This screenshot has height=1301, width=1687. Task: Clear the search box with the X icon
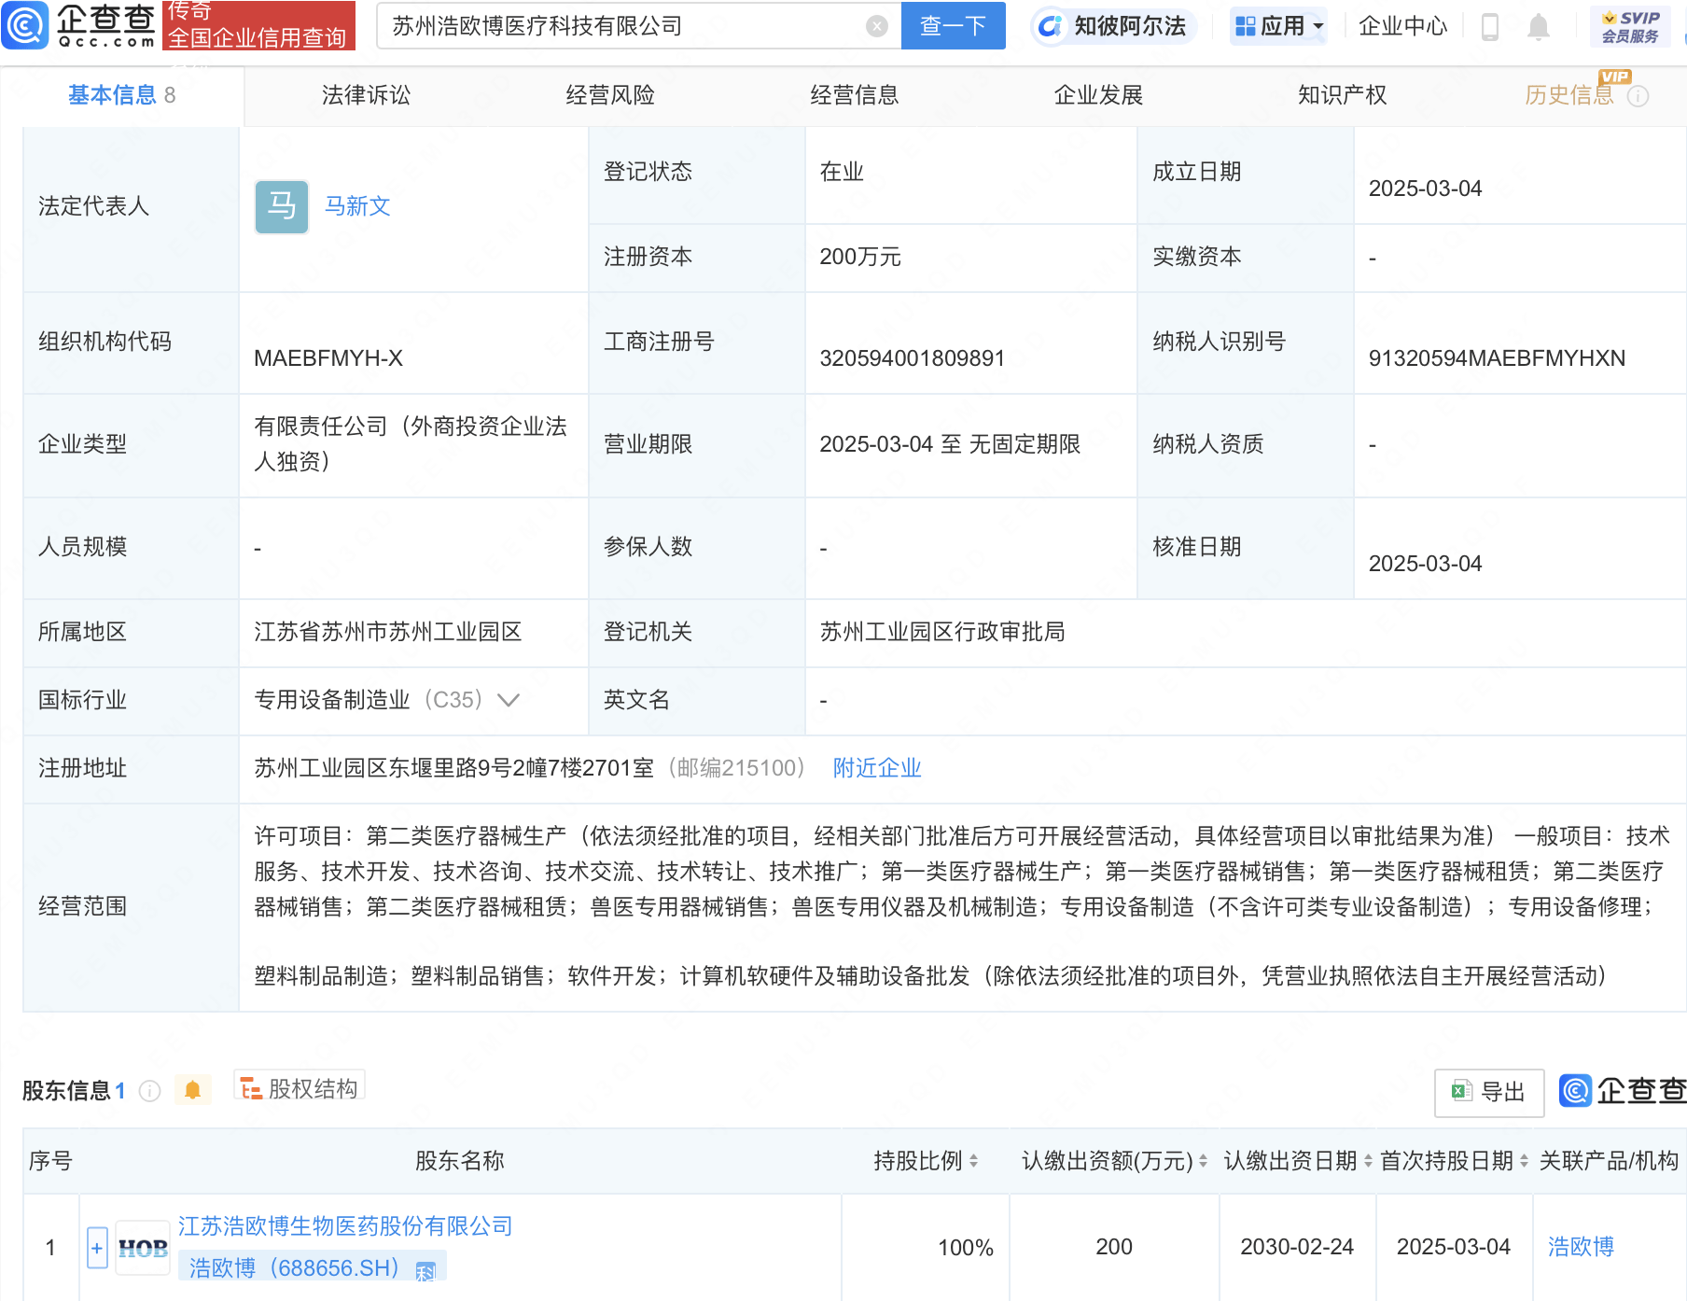pyautogui.click(x=876, y=26)
